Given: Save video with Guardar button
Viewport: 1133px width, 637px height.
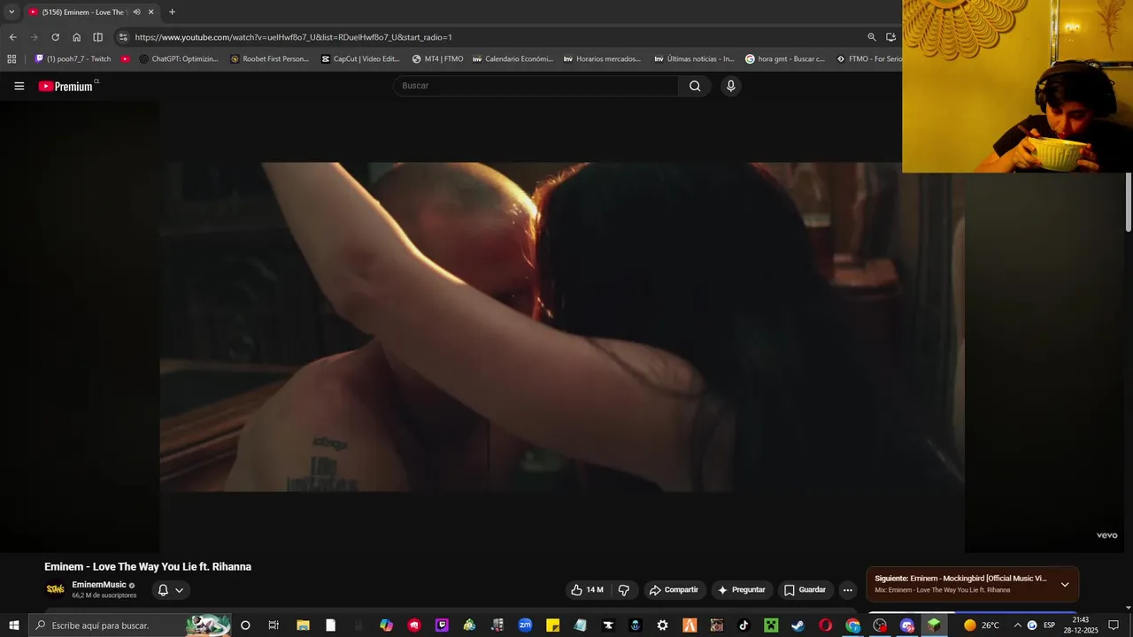Looking at the screenshot, I should (805, 590).
